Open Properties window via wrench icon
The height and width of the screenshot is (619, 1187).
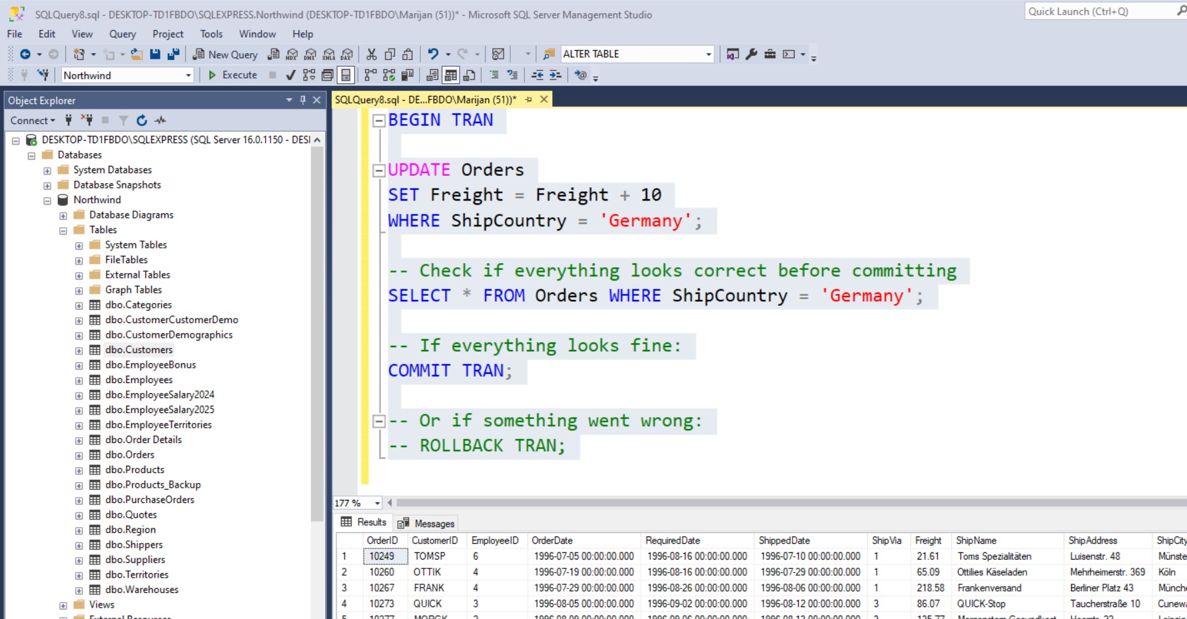[x=751, y=55]
